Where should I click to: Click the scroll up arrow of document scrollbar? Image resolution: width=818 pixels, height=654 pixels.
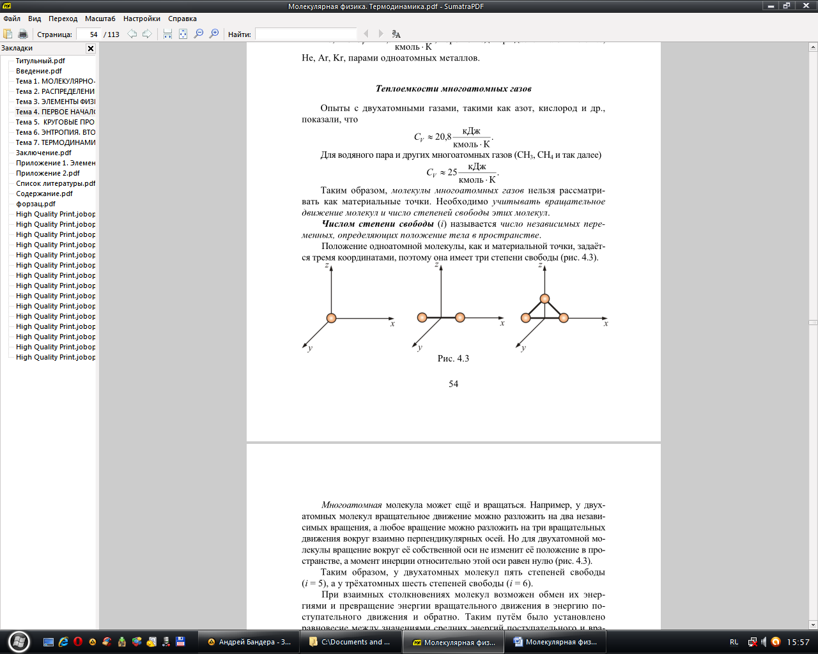[x=813, y=47]
